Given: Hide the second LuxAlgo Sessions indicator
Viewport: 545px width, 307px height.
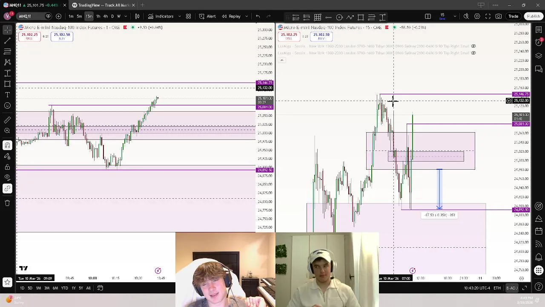Looking at the screenshot, I should point(473,53).
